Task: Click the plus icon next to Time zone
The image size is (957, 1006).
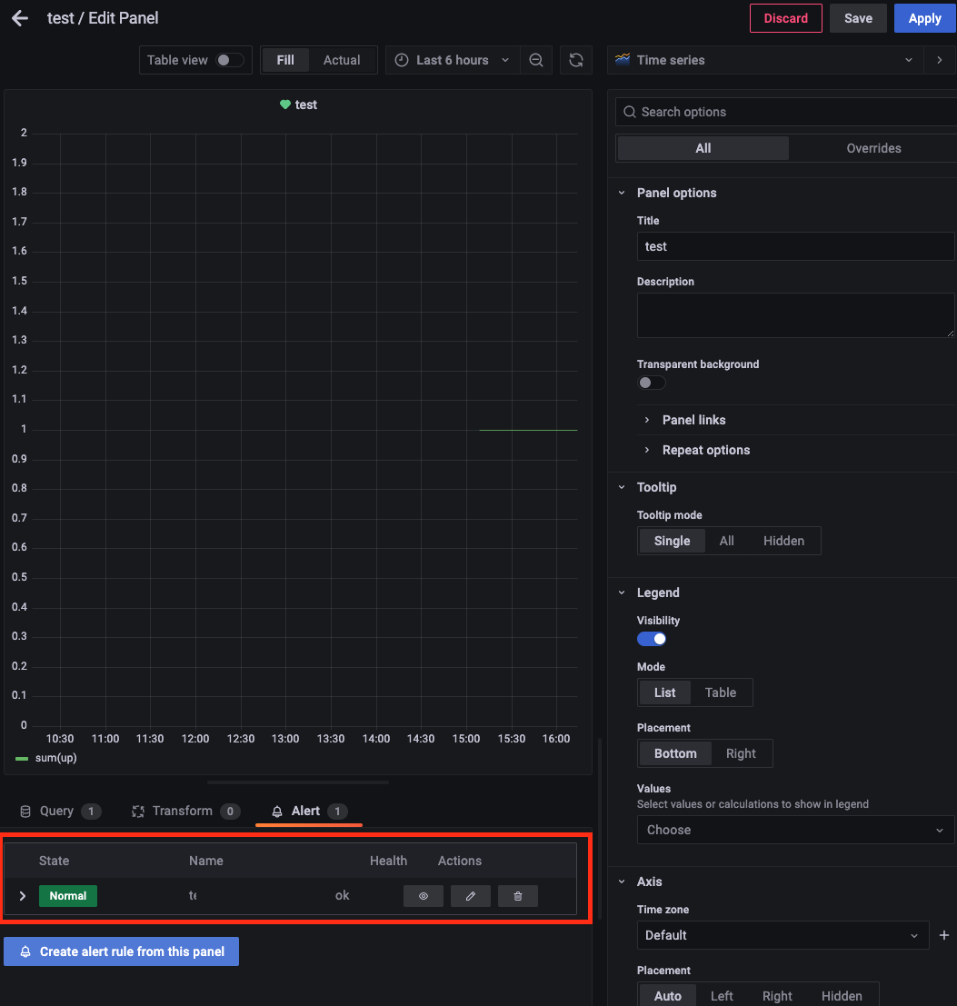Action: click(x=944, y=935)
